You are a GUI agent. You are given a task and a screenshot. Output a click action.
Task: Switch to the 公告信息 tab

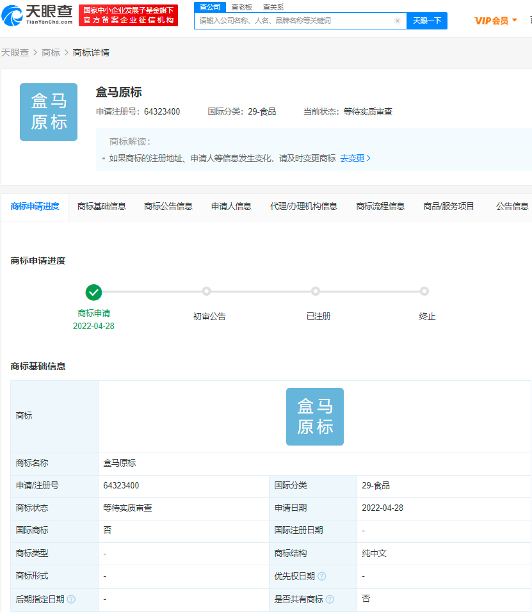coord(512,207)
